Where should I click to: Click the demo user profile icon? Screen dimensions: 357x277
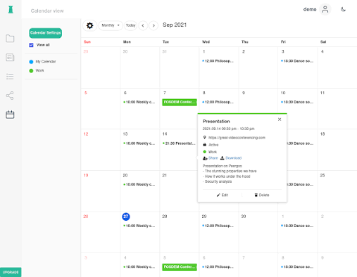click(x=325, y=9)
